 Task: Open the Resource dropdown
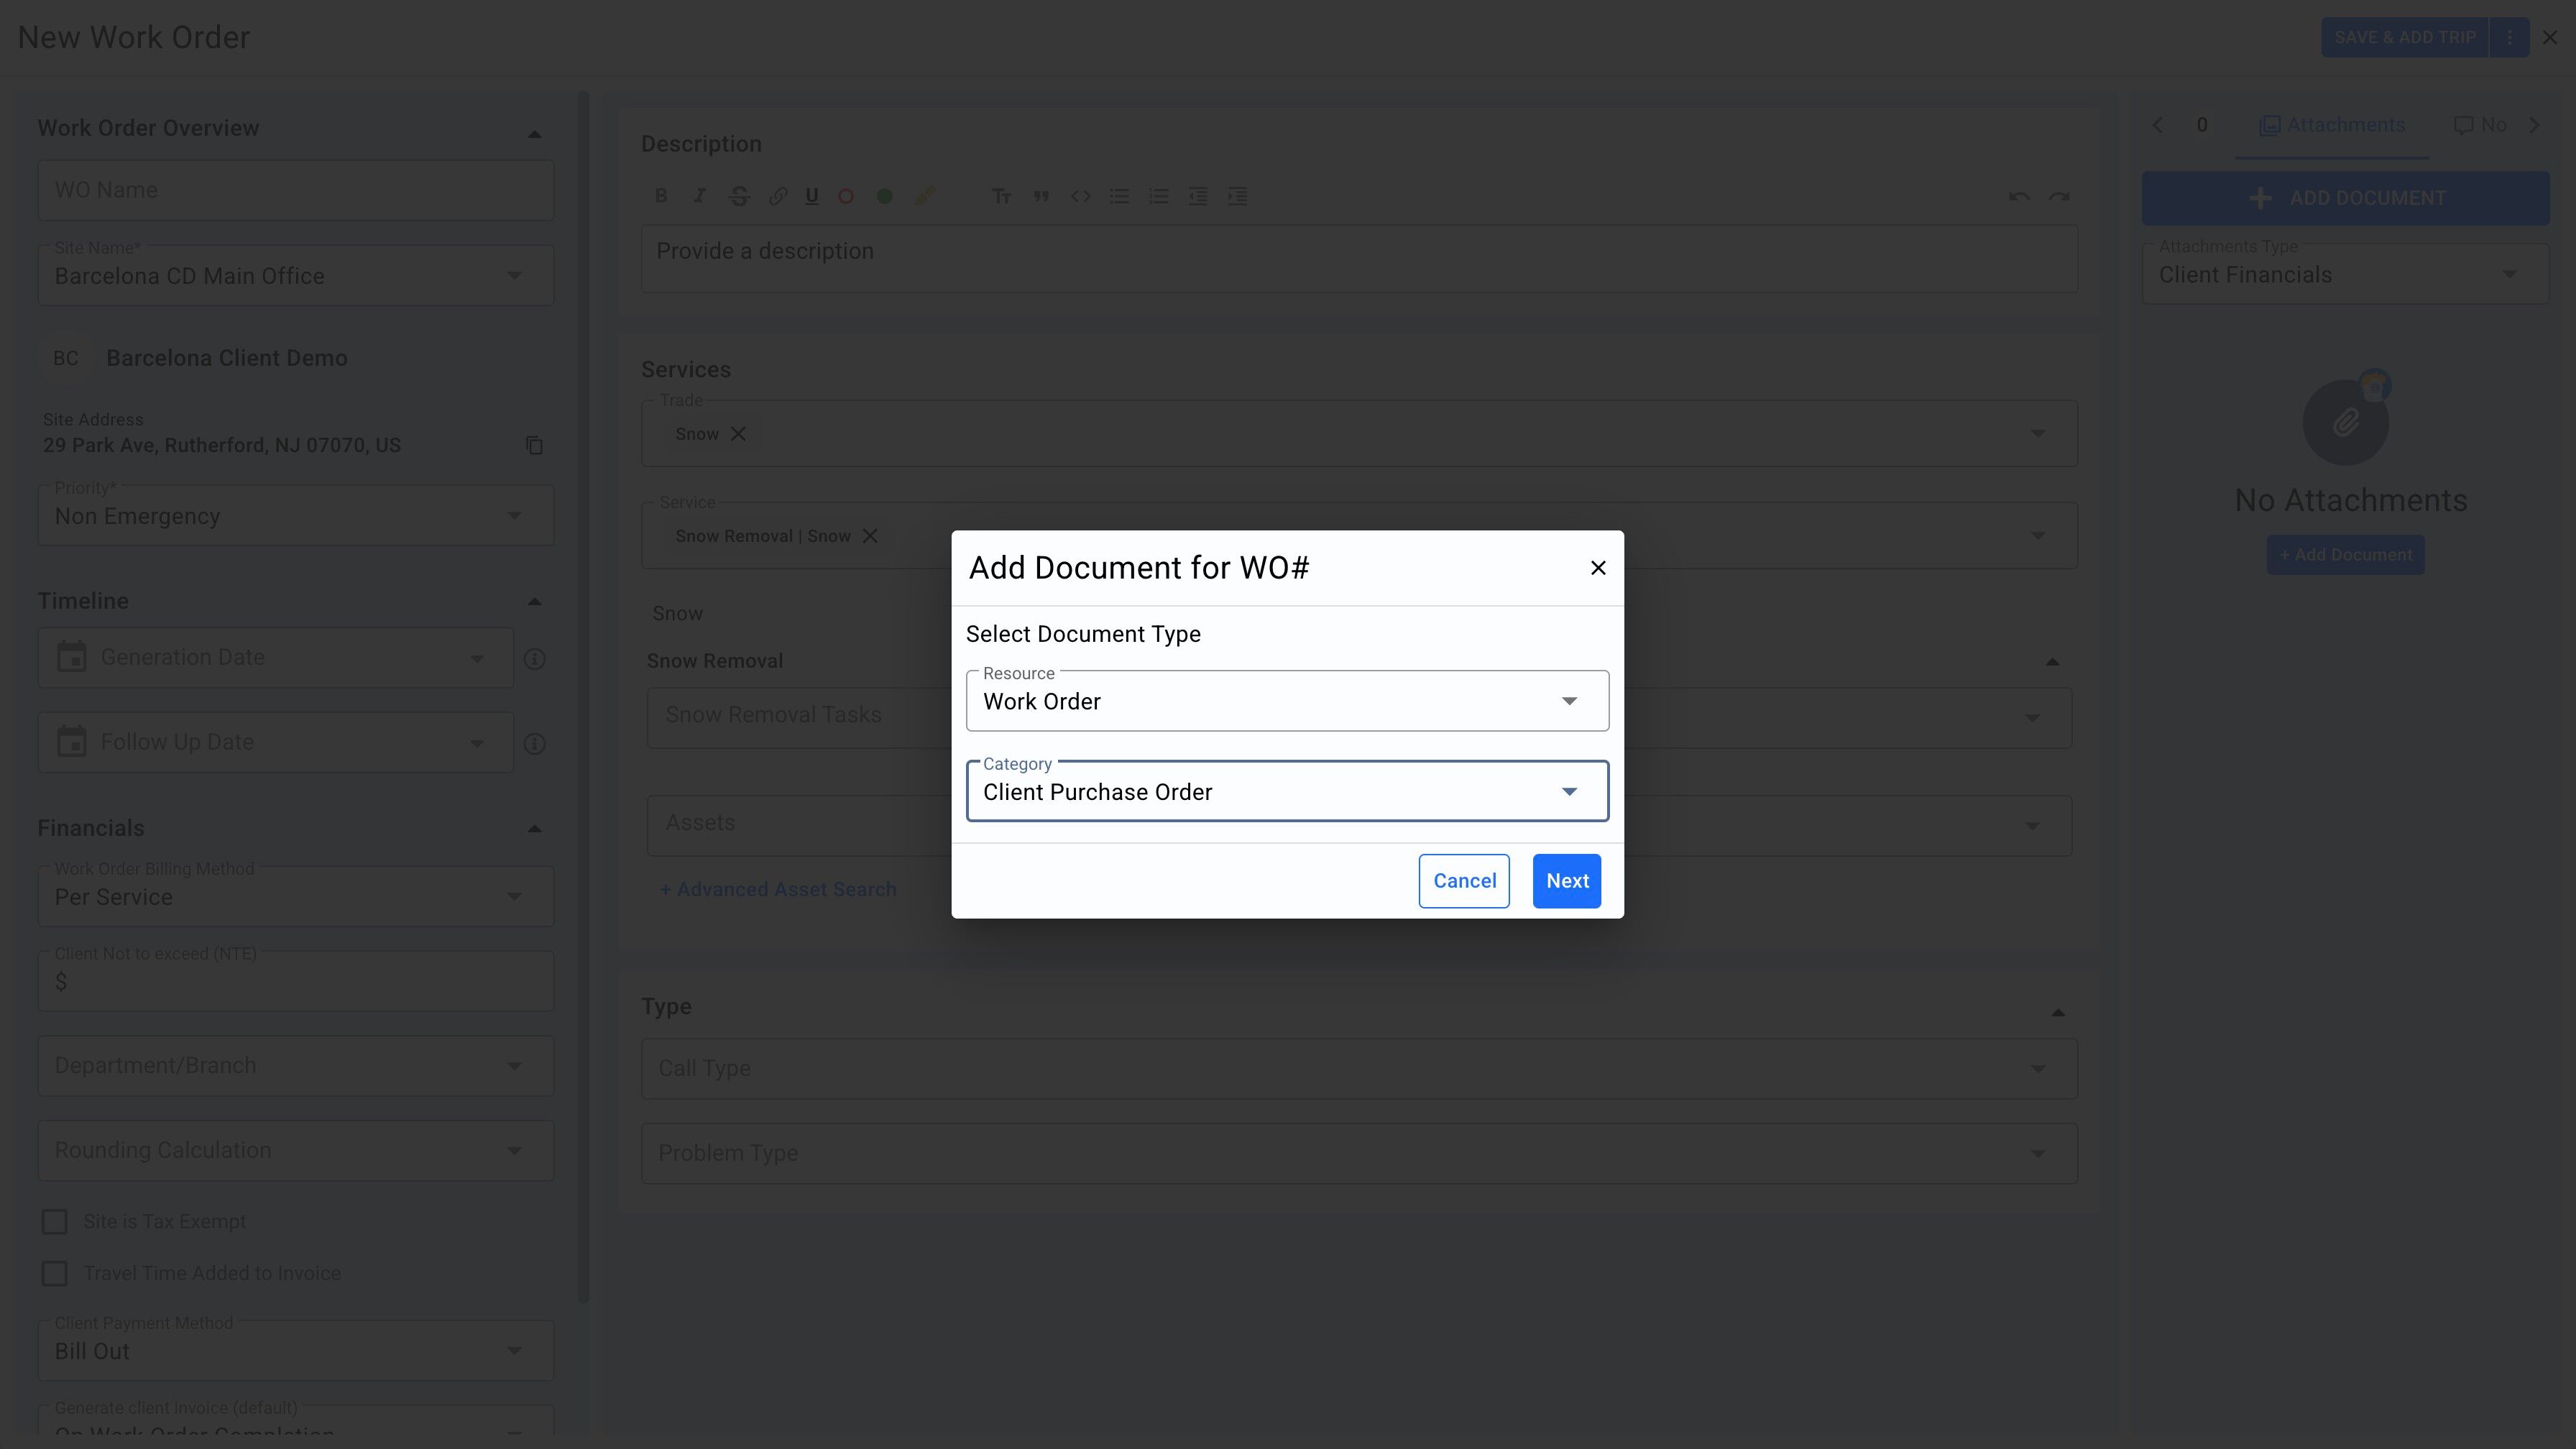click(1286, 701)
